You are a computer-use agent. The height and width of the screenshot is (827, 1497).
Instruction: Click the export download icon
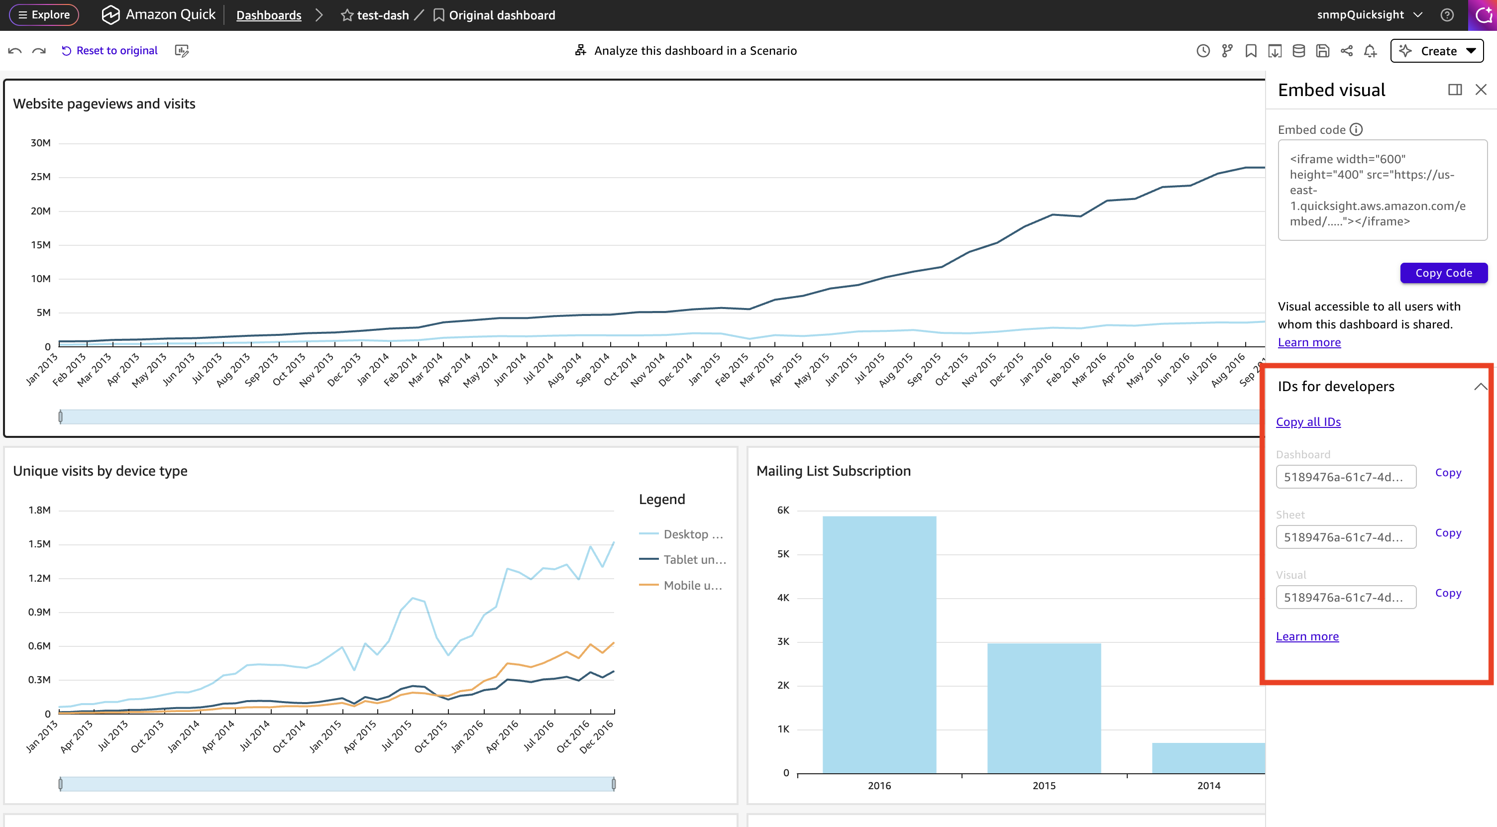1275,51
